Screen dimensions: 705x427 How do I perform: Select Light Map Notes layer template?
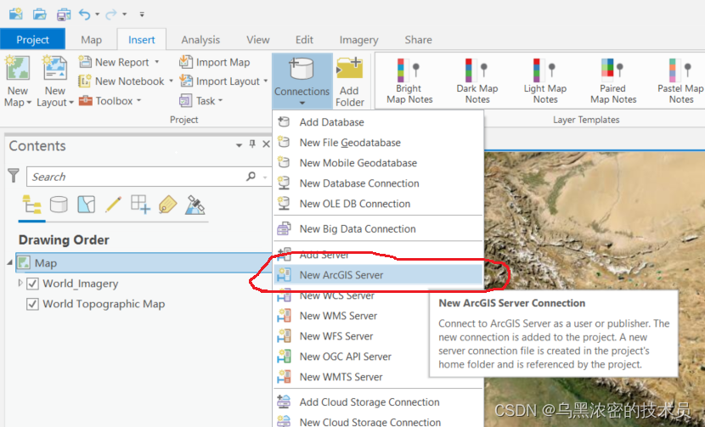click(545, 81)
